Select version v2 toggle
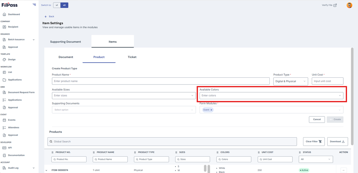The image size is (358, 173). (64, 5)
